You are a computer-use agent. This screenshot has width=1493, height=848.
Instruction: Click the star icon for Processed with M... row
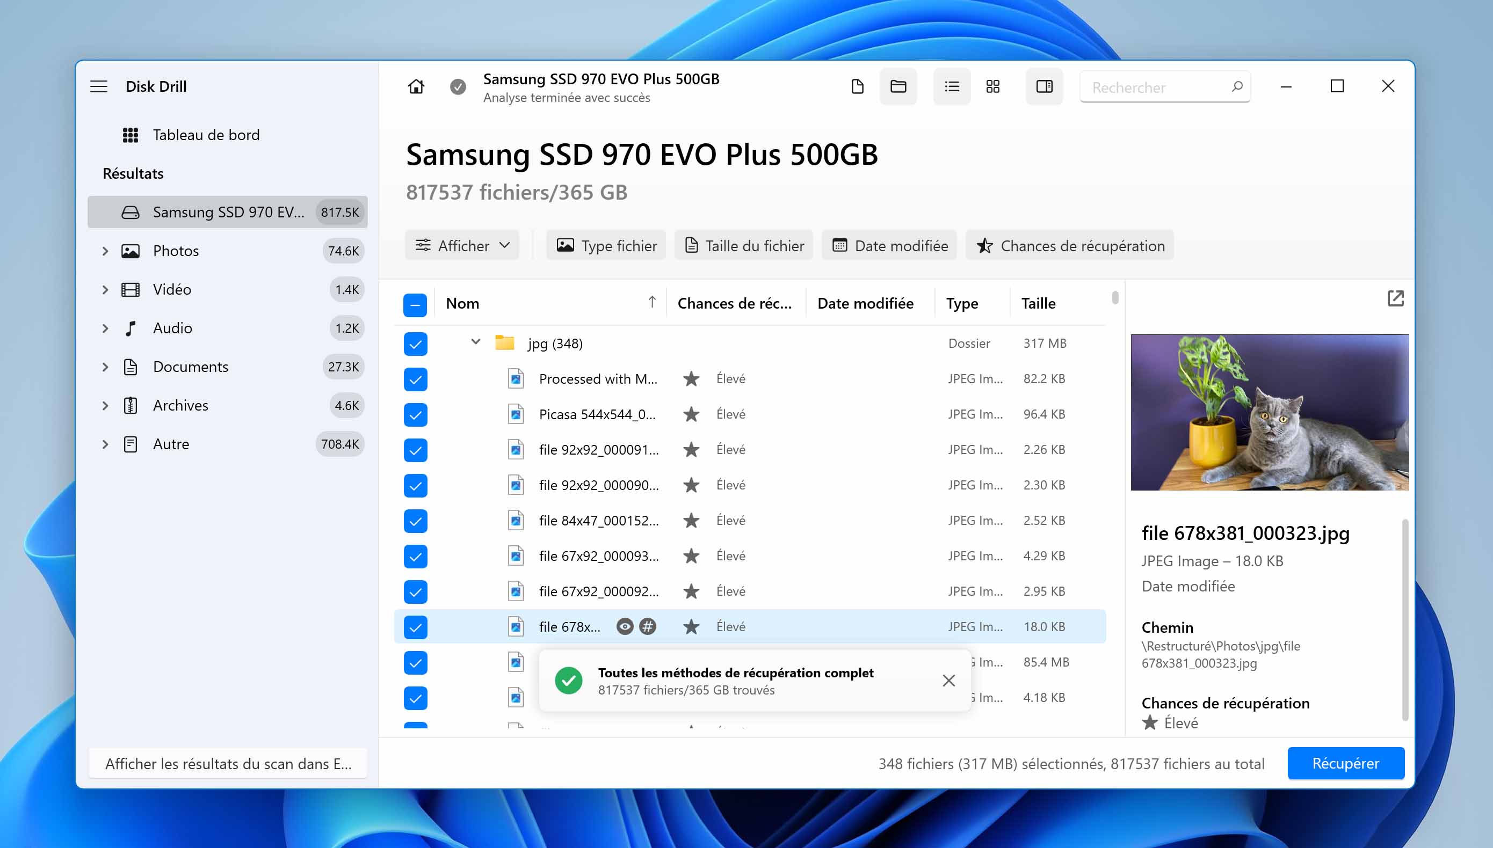click(691, 379)
